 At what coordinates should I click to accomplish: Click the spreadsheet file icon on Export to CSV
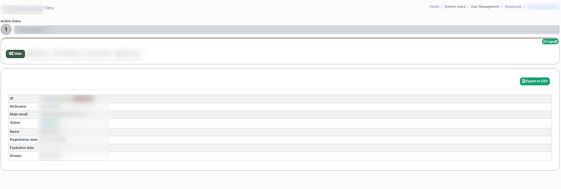523,81
